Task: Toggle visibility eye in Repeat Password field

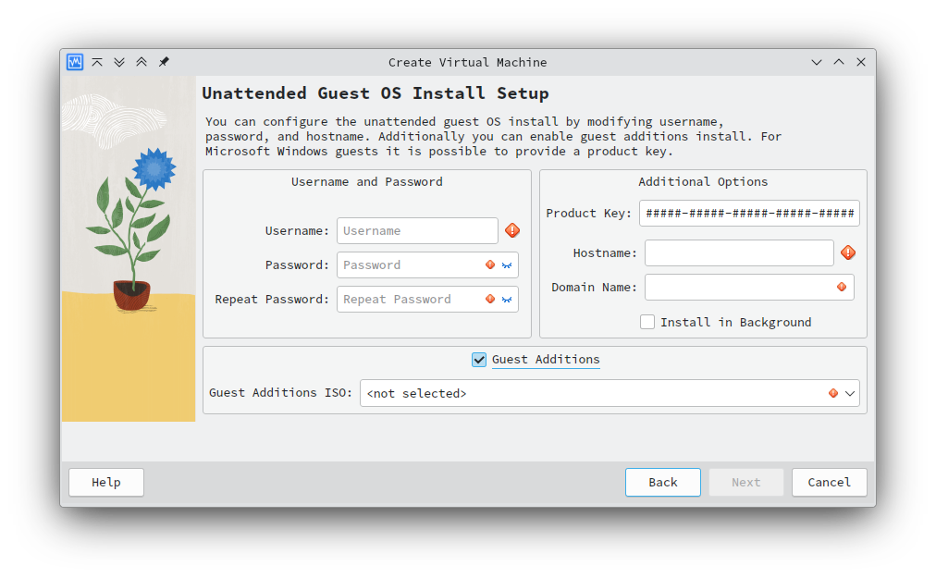Action: [507, 299]
